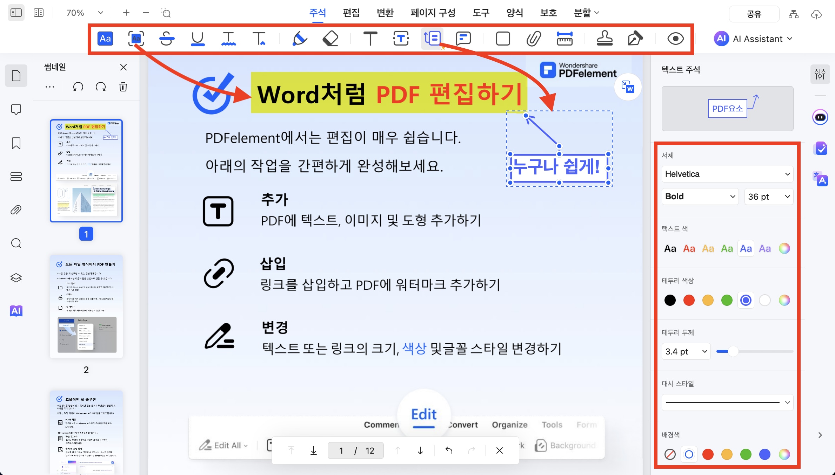The height and width of the screenshot is (475, 835).
Task: Click the 공유 share button
Action: click(x=754, y=14)
